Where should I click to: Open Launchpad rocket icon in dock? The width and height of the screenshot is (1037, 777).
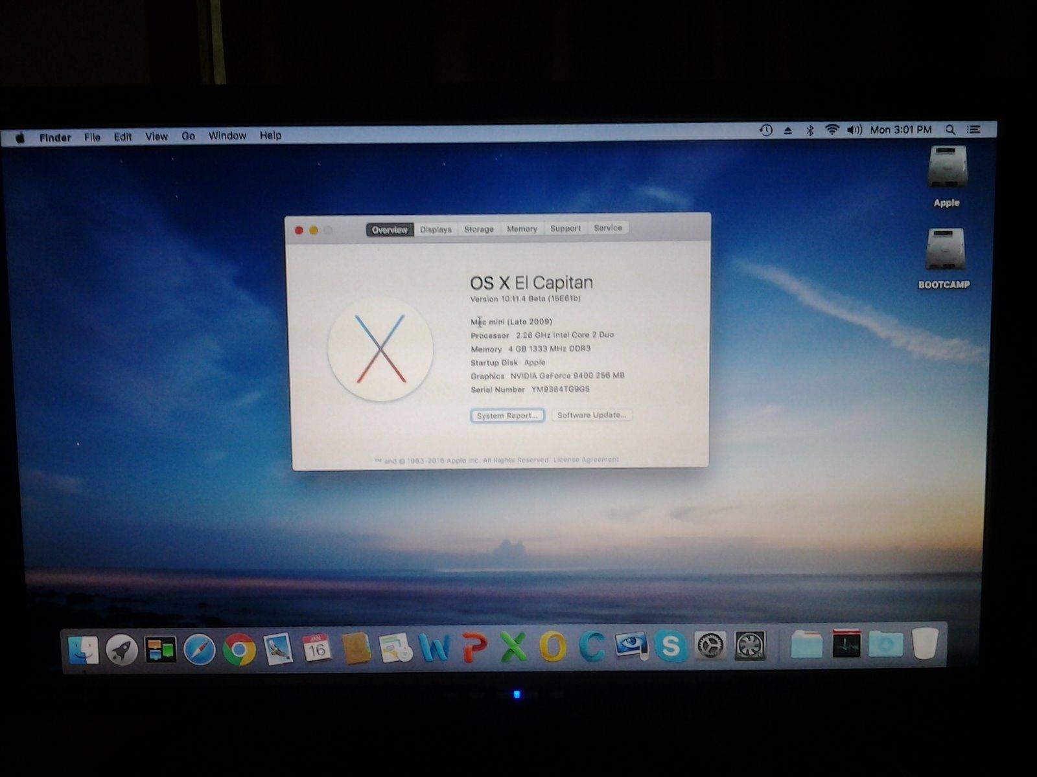click(121, 649)
